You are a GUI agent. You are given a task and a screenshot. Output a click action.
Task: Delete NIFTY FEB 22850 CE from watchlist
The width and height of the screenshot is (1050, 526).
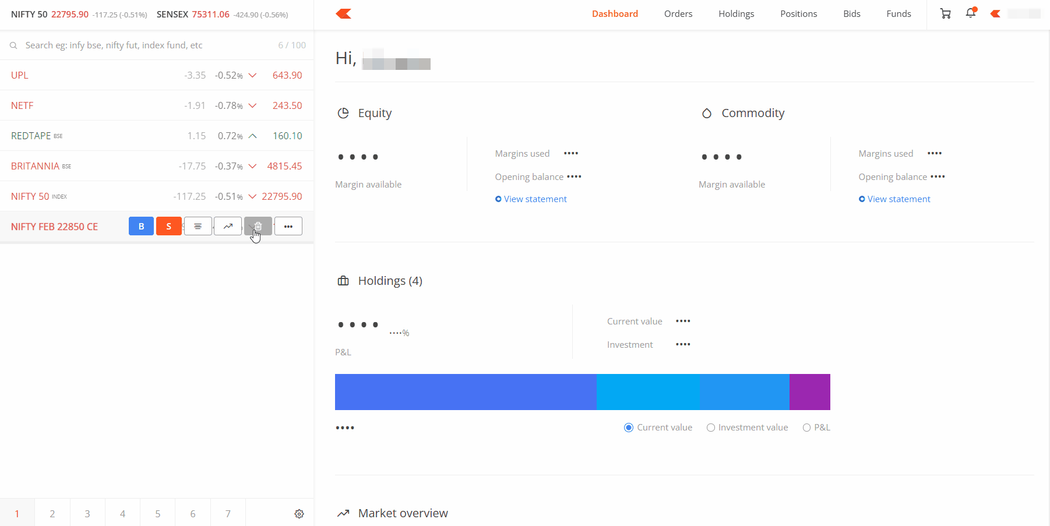258,226
